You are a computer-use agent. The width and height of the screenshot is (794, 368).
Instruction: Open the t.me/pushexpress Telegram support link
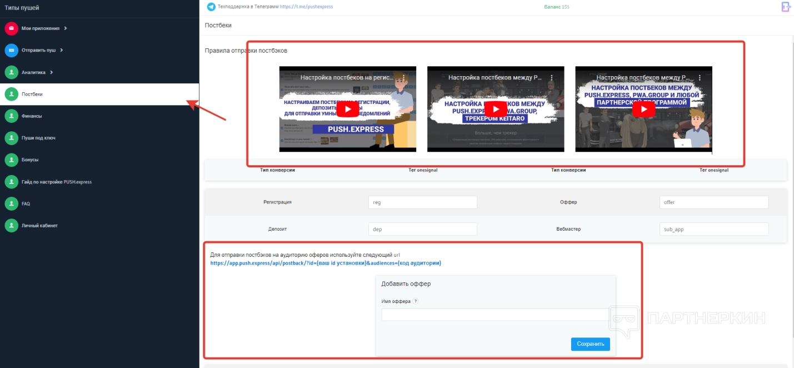click(306, 7)
